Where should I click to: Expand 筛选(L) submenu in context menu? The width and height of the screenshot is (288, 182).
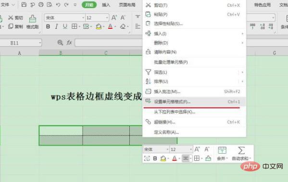coord(194,73)
